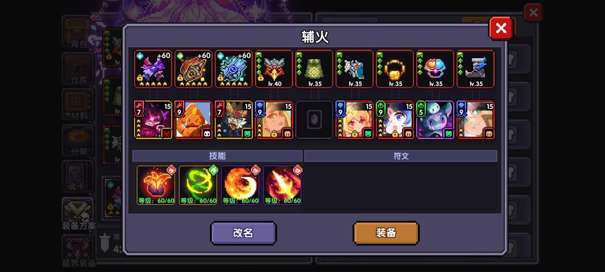
Task: Select the green whirlwind skill icon
Action: (198, 185)
